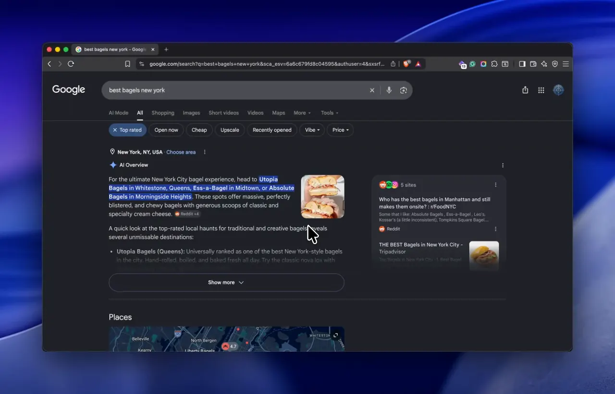Reload the page with the refresh icon
Image resolution: width=615 pixels, height=394 pixels.
pos(71,64)
